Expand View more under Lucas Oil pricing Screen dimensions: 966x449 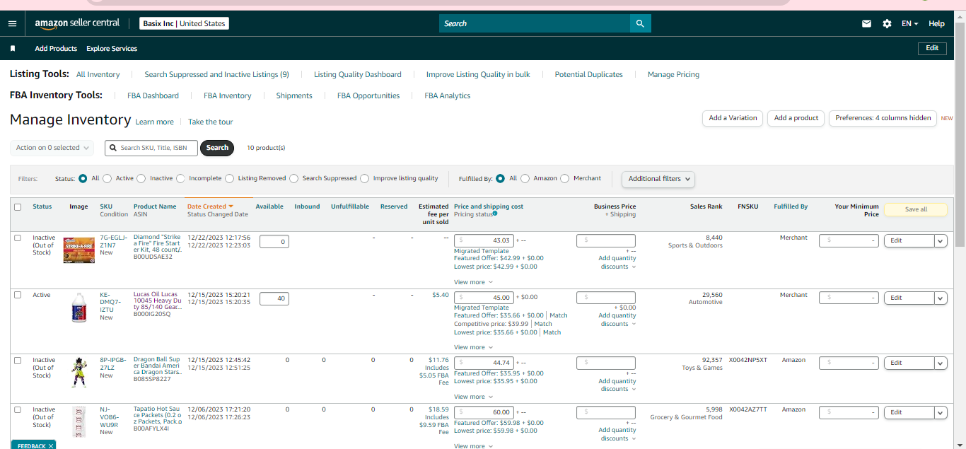click(x=473, y=347)
